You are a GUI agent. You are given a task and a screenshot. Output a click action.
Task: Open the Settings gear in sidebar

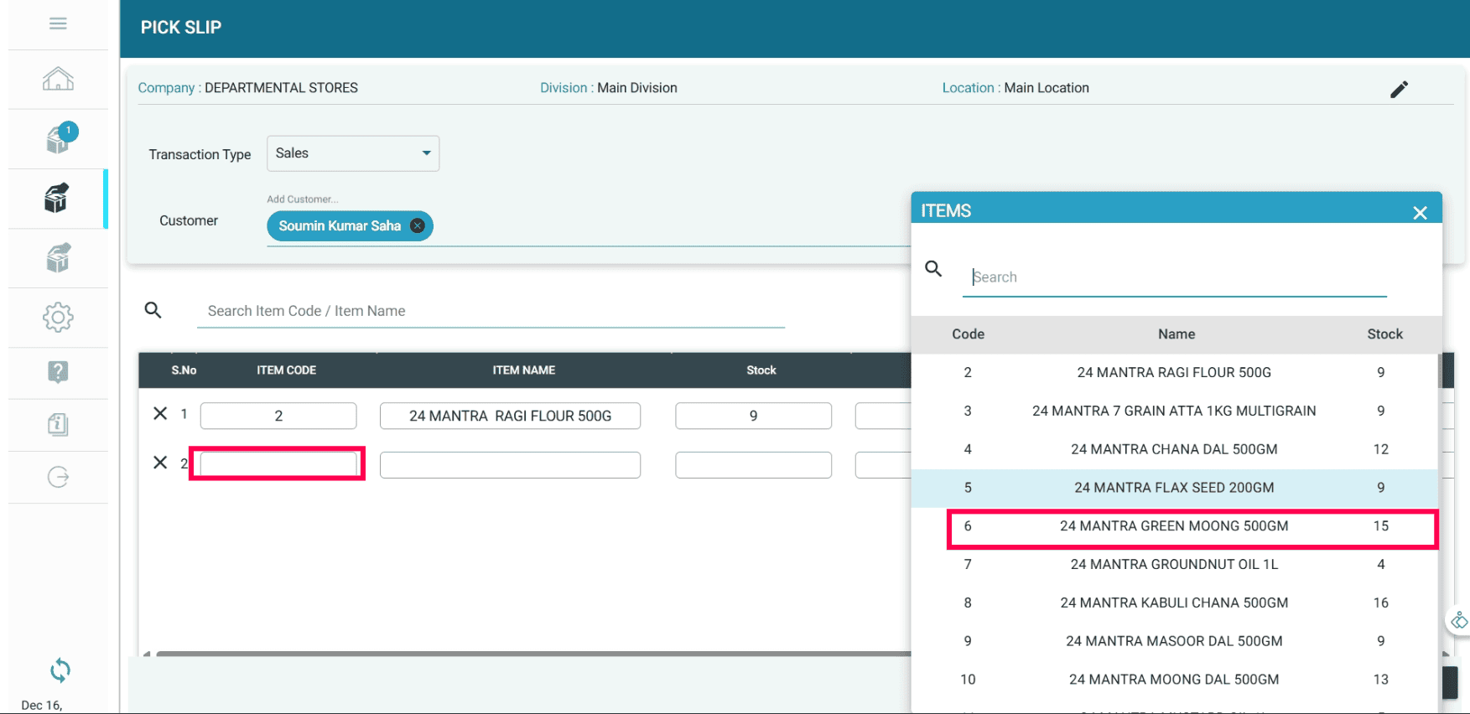58,318
